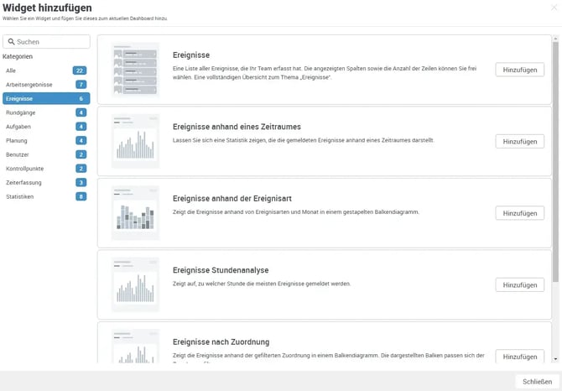Click the count badge next to Statistiken
This screenshot has height=391, width=562.
point(81,196)
